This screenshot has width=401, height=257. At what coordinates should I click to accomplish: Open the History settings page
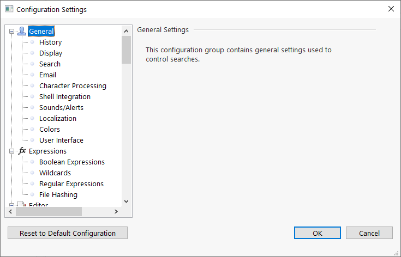50,42
